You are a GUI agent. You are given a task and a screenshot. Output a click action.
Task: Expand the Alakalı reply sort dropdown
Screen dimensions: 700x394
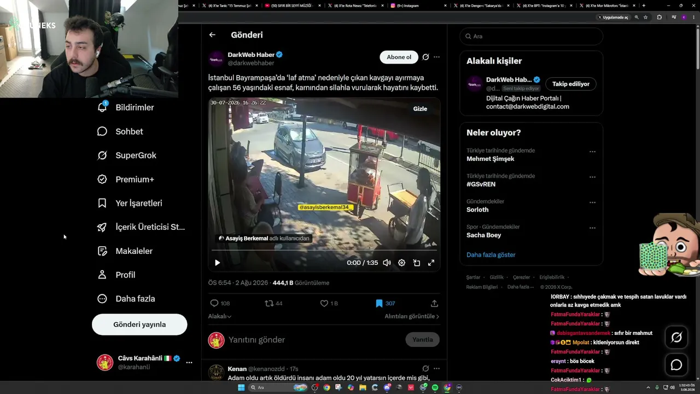pos(220,316)
